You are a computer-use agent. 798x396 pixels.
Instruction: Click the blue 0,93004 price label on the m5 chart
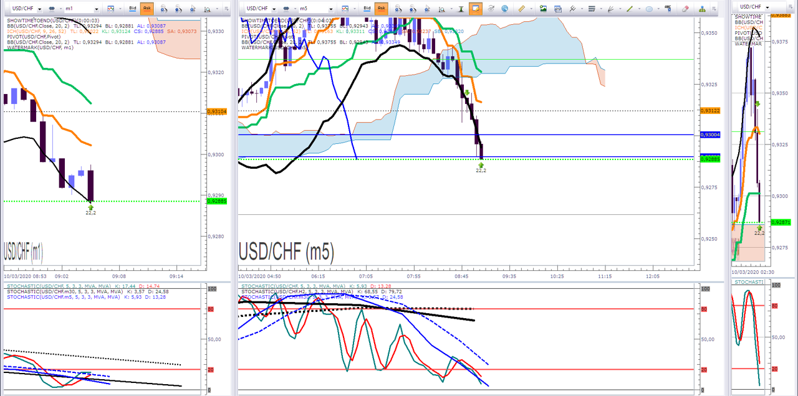[x=711, y=134]
